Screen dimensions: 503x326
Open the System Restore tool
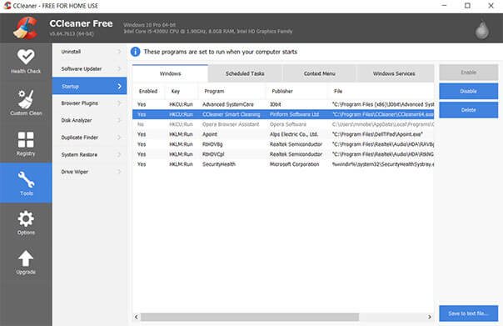tap(89, 154)
